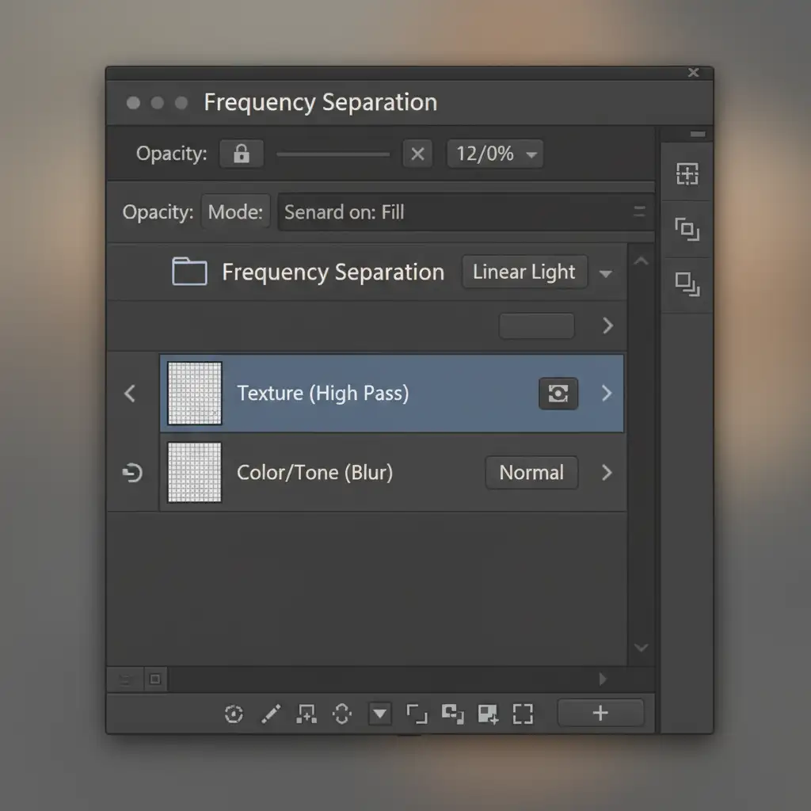This screenshot has height=811, width=811.
Task: Click the X button next to opacity slider
Action: click(417, 154)
